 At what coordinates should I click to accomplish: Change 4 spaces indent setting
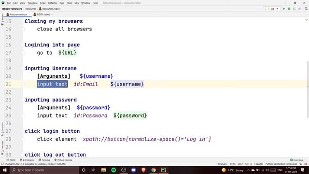[x=259, y=164]
